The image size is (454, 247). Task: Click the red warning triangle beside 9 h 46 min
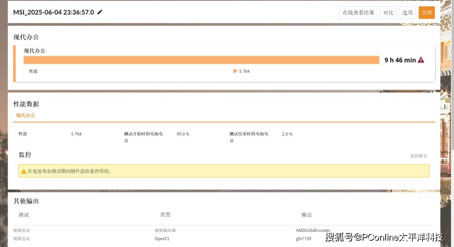click(x=421, y=60)
